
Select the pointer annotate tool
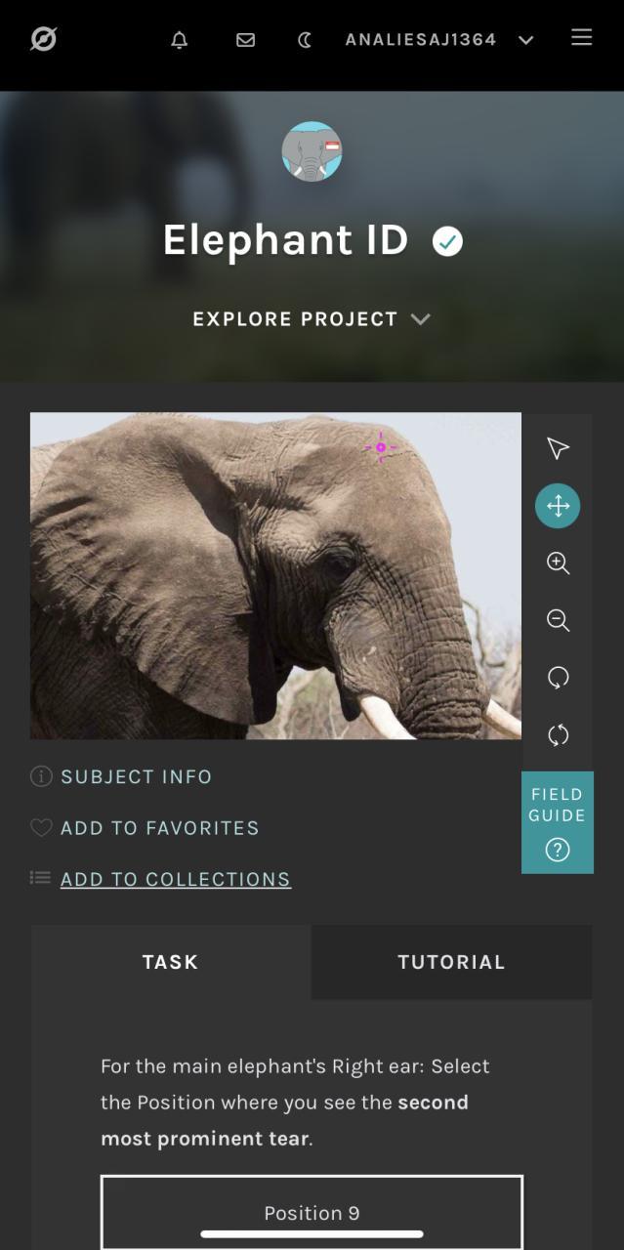click(558, 448)
